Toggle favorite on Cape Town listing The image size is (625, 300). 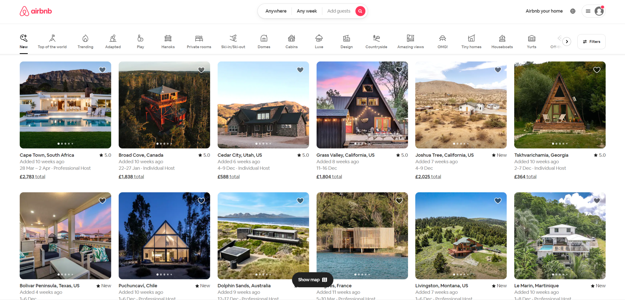[x=103, y=70]
